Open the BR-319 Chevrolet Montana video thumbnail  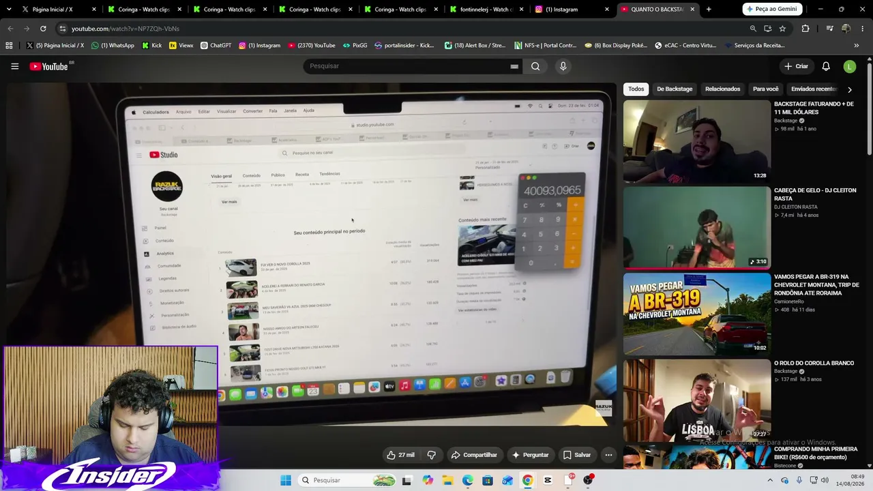tap(696, 314)
